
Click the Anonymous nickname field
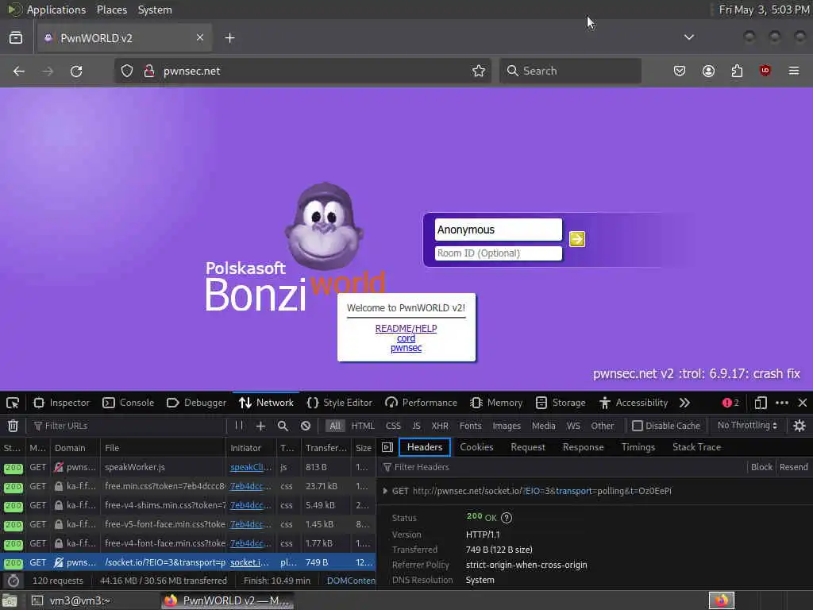499,230
